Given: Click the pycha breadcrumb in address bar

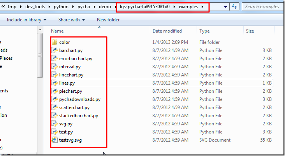Looking at the screenshot, I should point(82,7).
